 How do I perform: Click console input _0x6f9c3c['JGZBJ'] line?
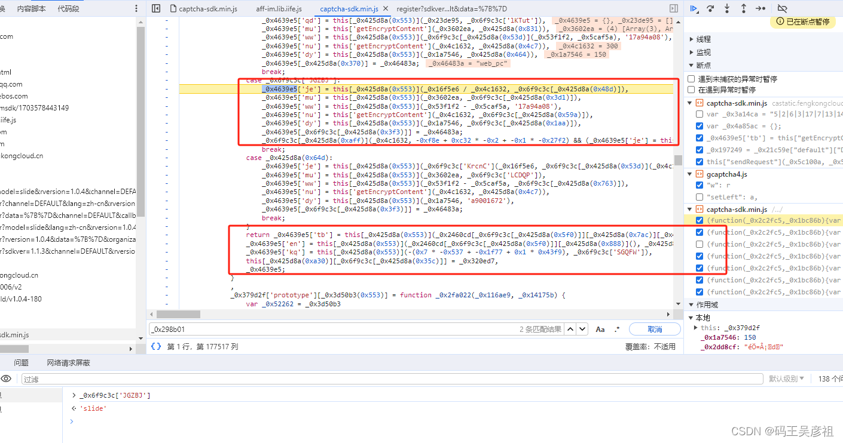tap(115, 395)
